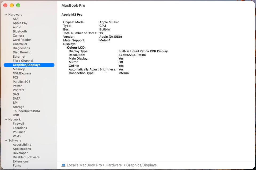Select ATA in the Hardware list
The height and width of the screenshot is (170, 256).
point(16,19)
